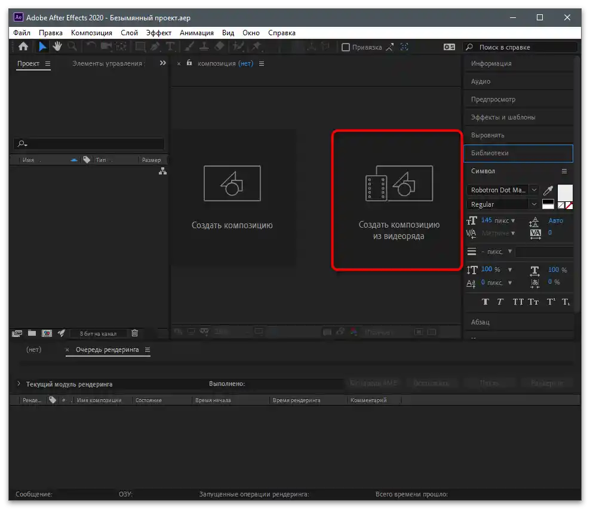This screenshot has width=590, height=509.
Task: Select the Eraser tool
Action: coord(219,47)
